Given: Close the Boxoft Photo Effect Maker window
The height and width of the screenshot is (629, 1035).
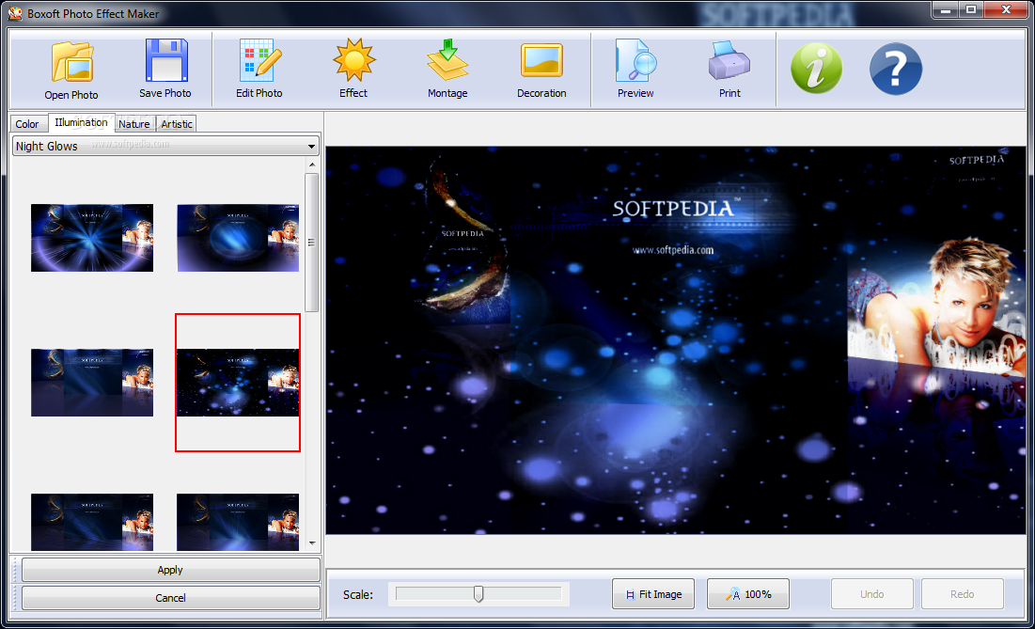Looking at the screenshot, I should point(1006,9).
